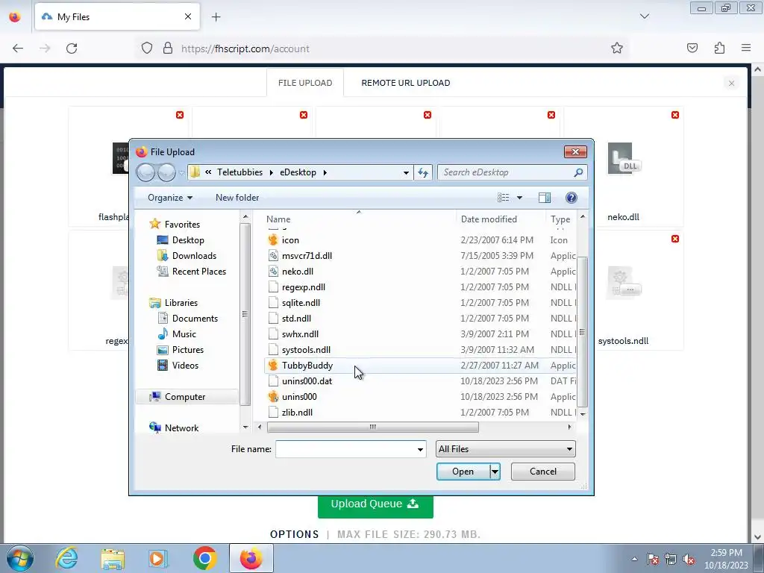
Task: Open the Firefox extensions icon
Action: coord(719,48)
